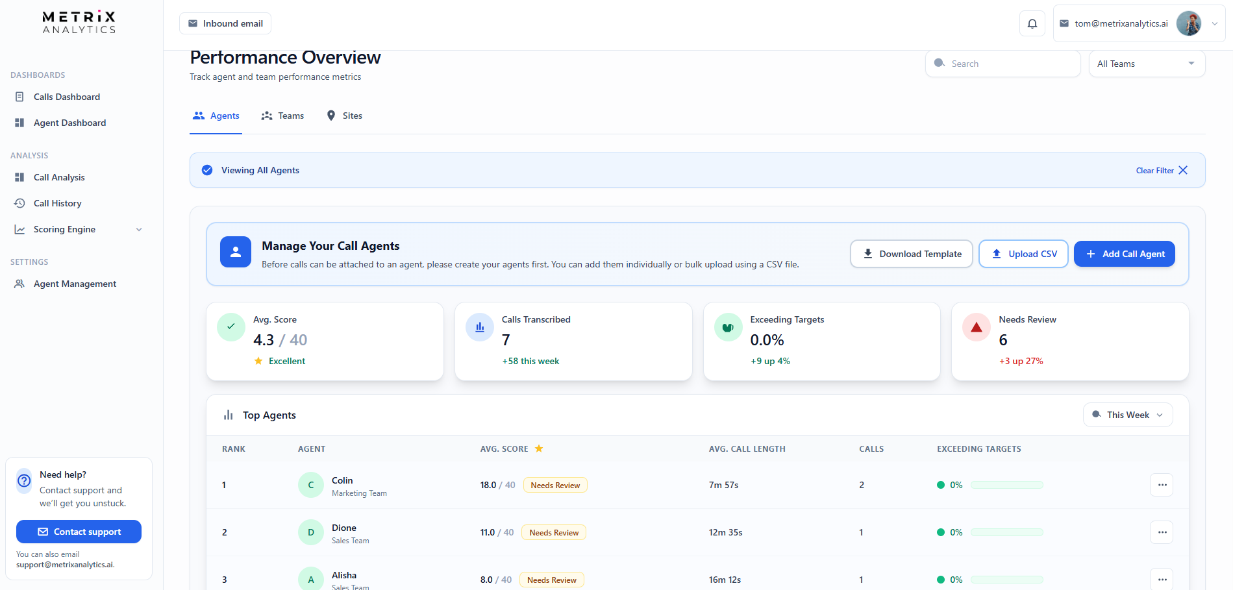Open Agent Management settings
1233x590 pixels.
click(x=75, y=284)
